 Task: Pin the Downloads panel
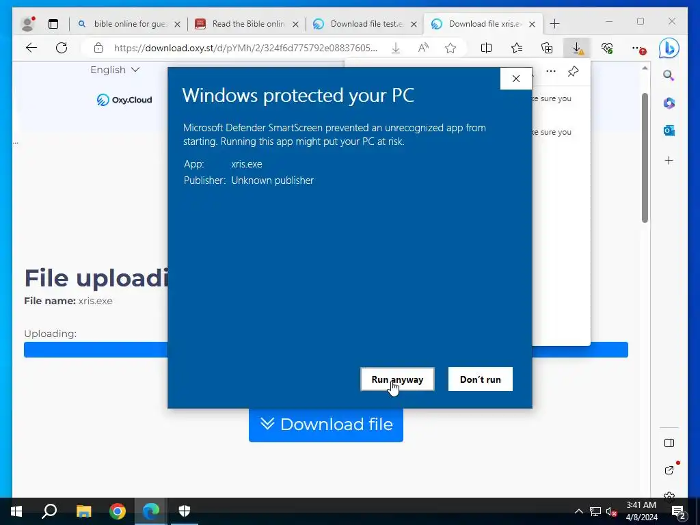point(574,71)
